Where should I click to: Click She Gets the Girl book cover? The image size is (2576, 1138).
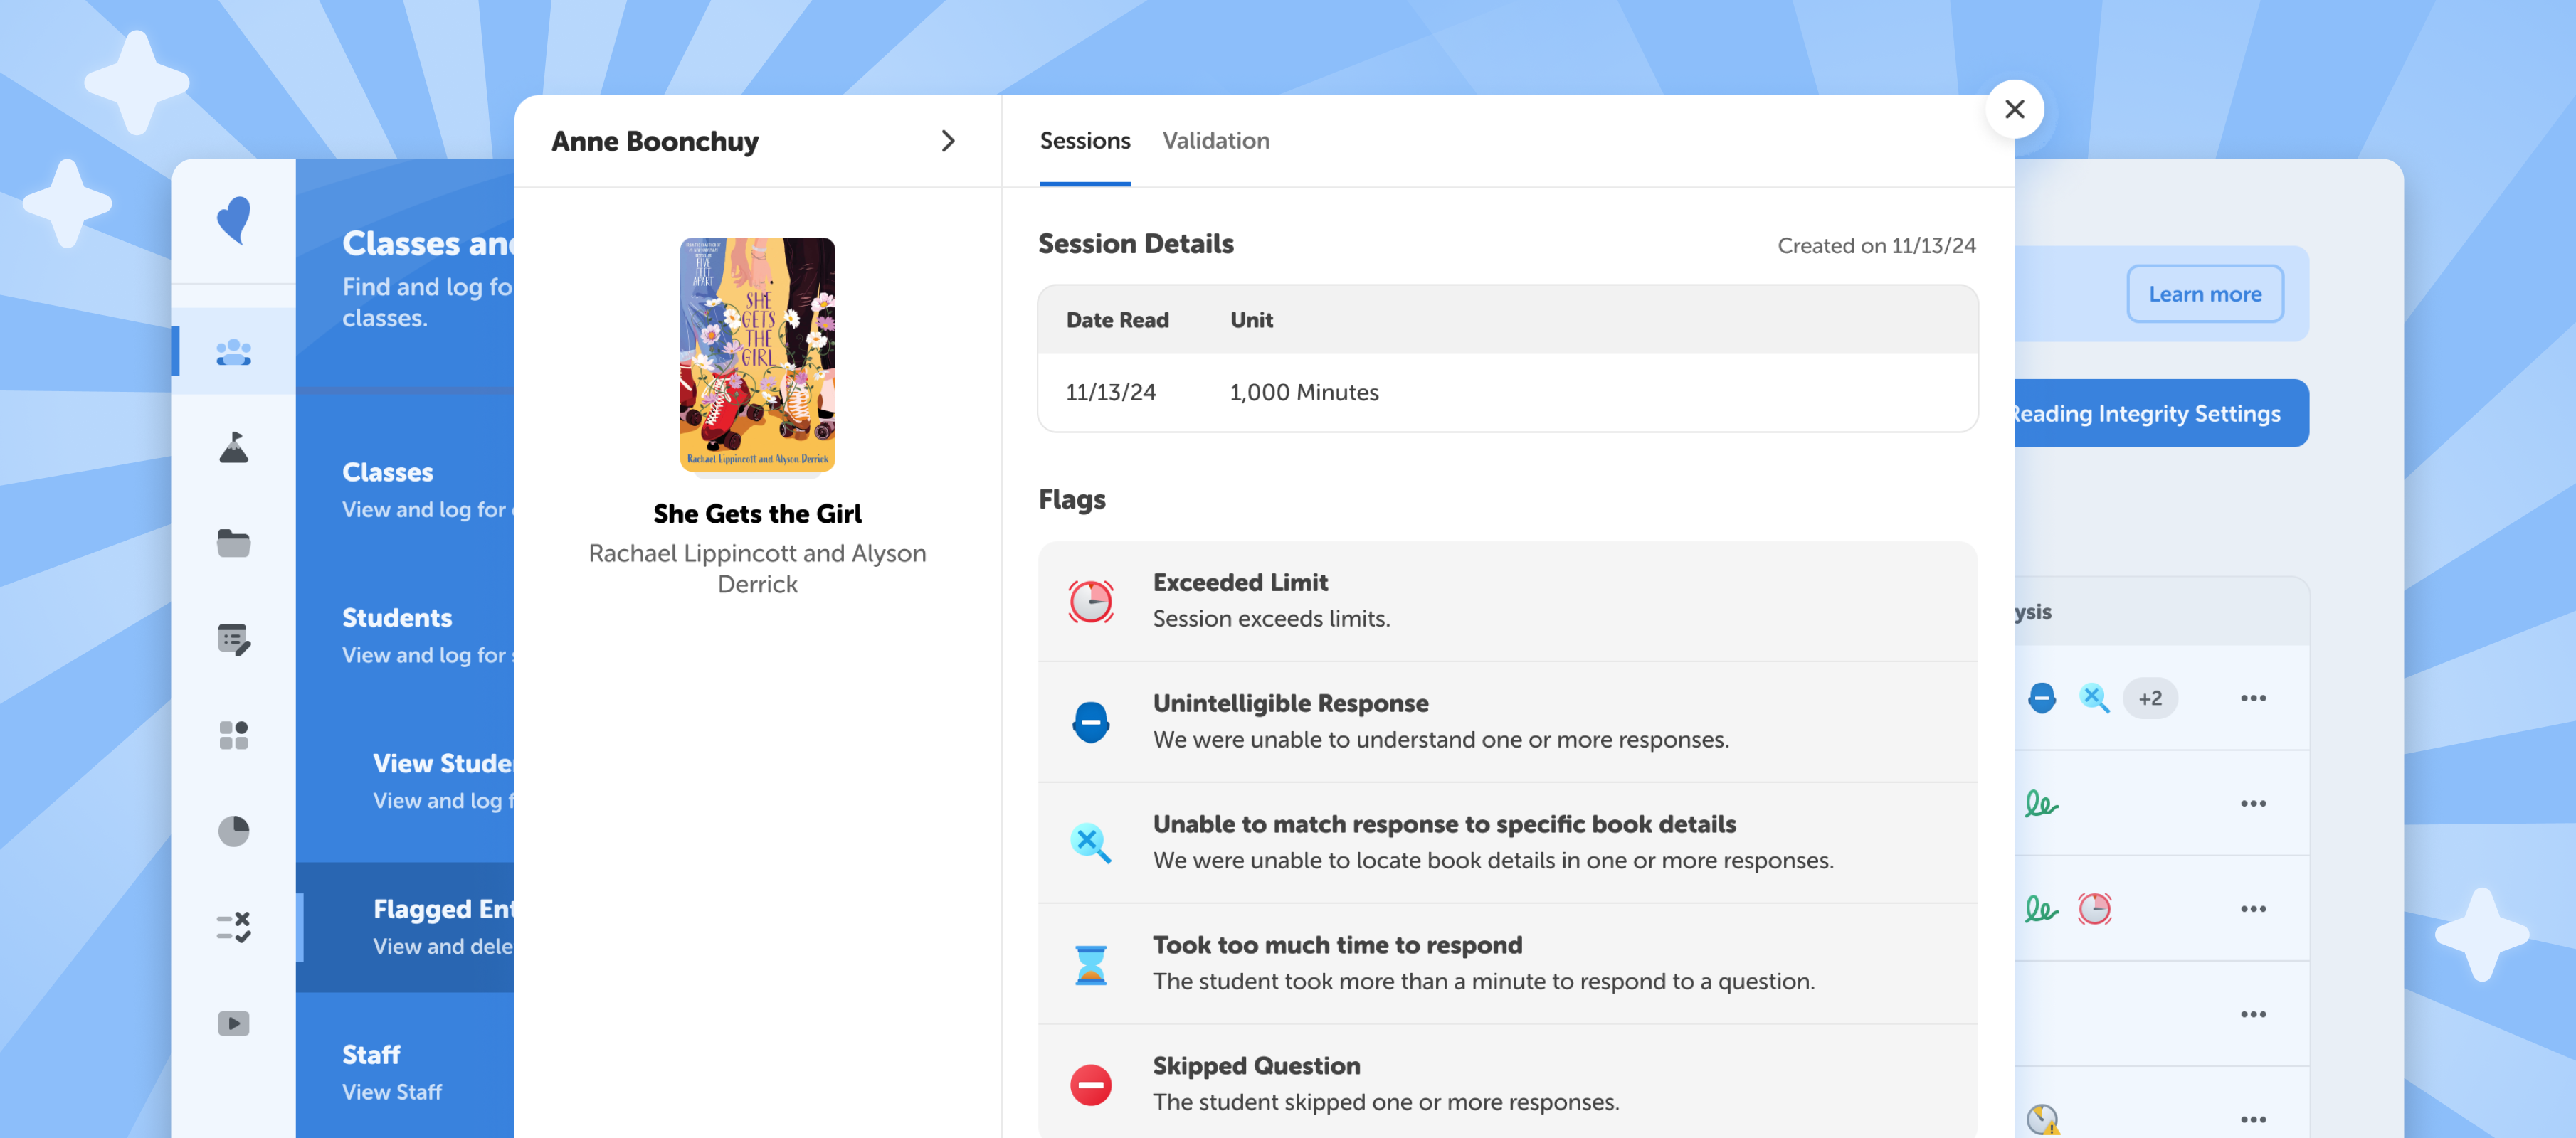(x=757, y=353)
